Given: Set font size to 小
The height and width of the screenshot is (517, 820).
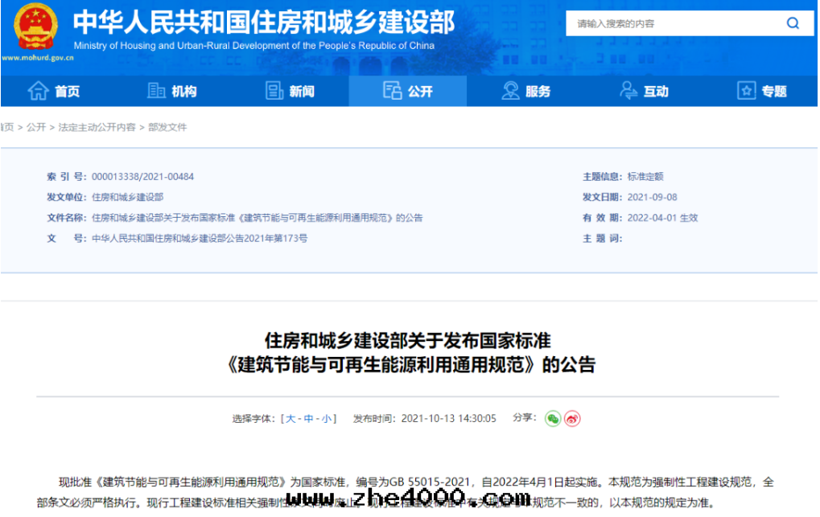Looking at the screenshot, I should 326,419.
